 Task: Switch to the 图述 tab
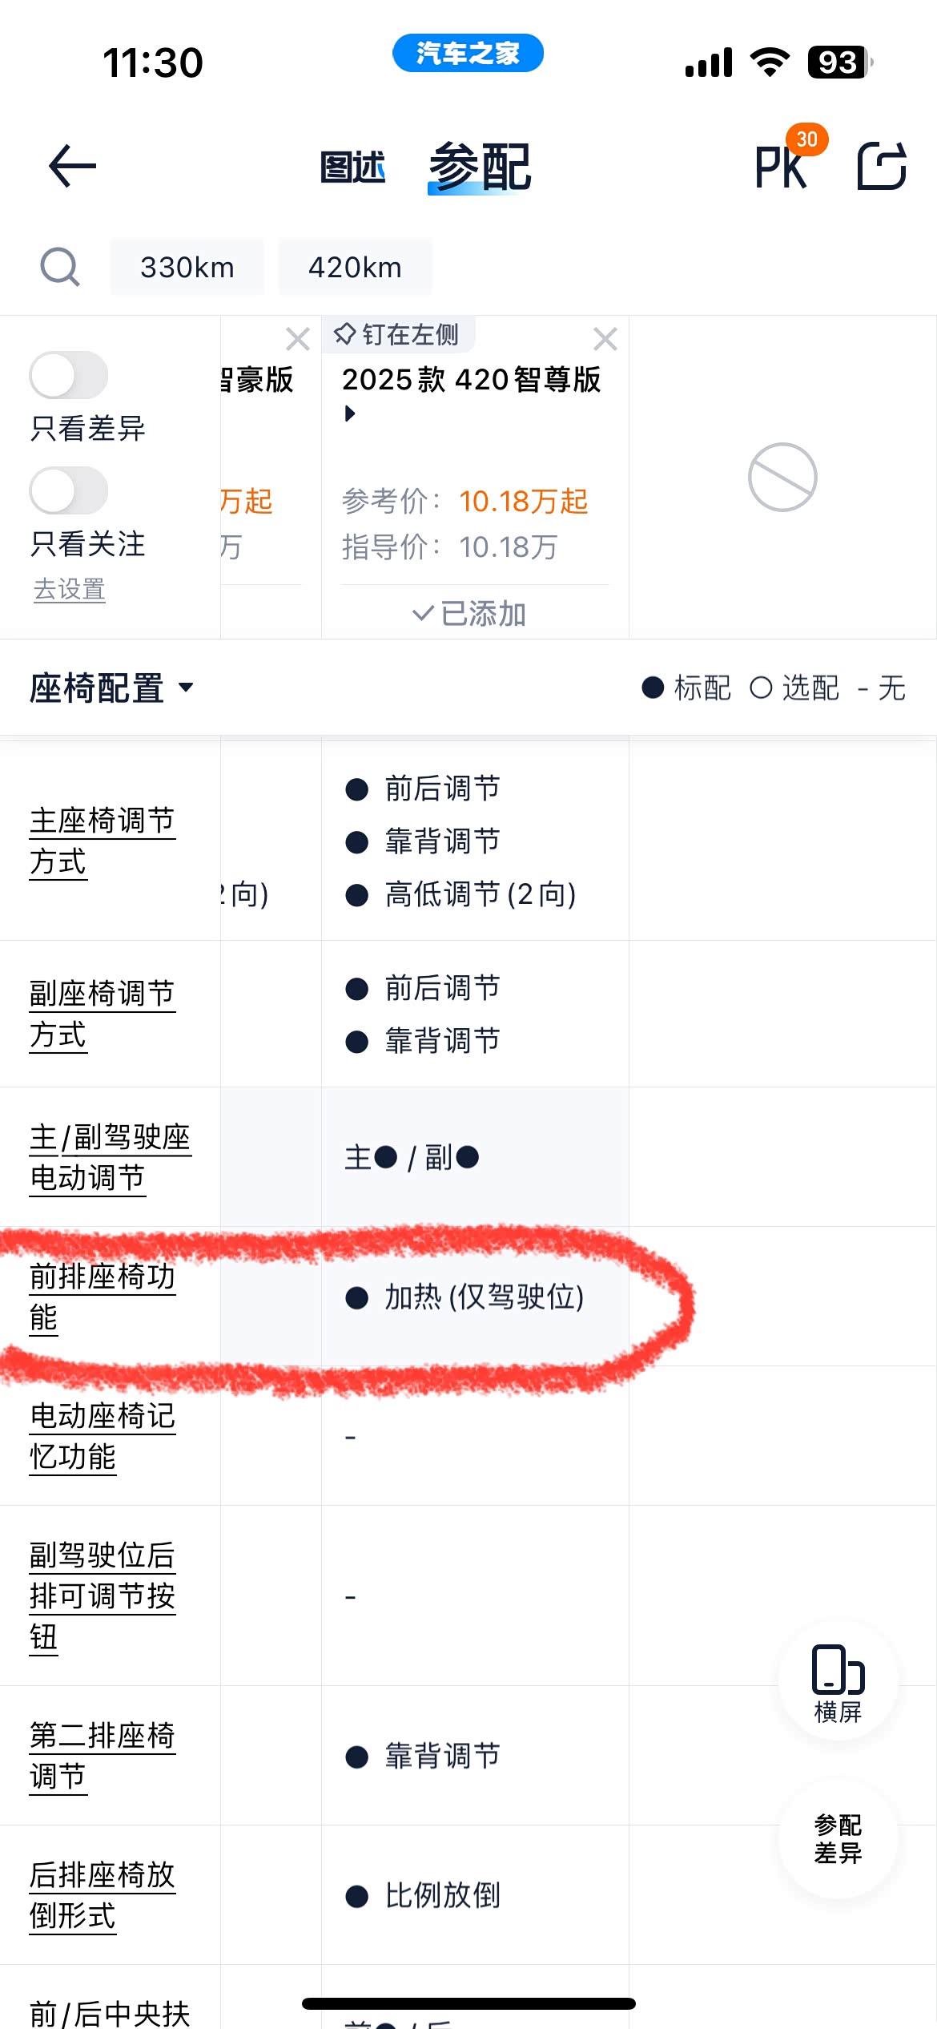click(352, 167)
